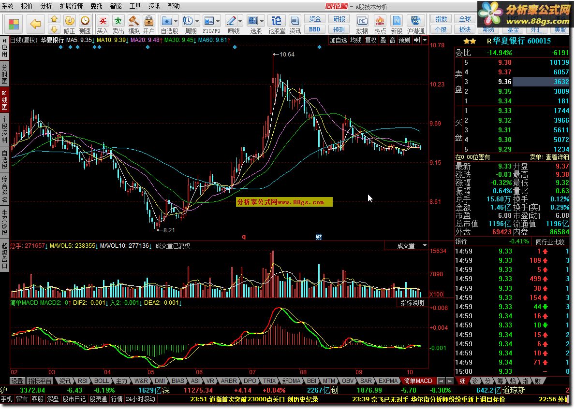The image size is (575, 409).
Task: Open the 新股 IPO icon
Action: [x=397, y=25]
